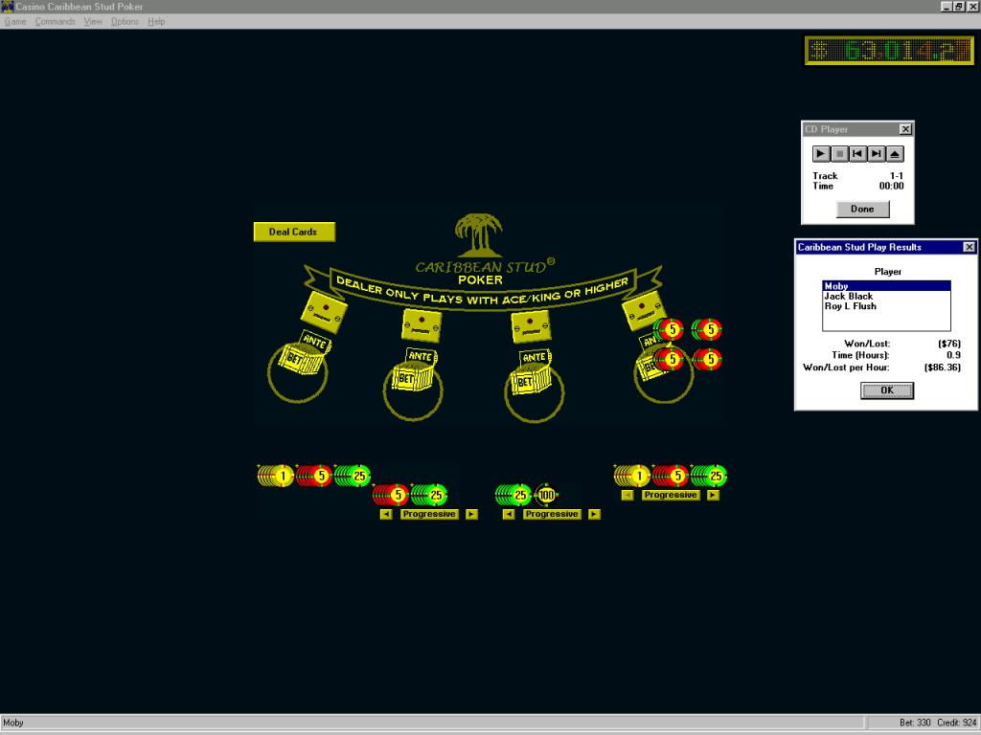Image resolution: width=981 pixels, height=735 pixels.
Task: Open the Game menu
Action: tap(15, 22)
